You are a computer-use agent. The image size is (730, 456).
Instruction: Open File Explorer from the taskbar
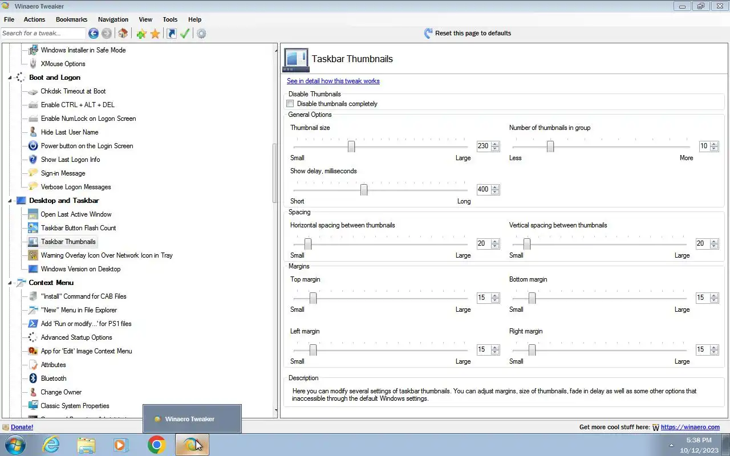click(x=86, y=445)
